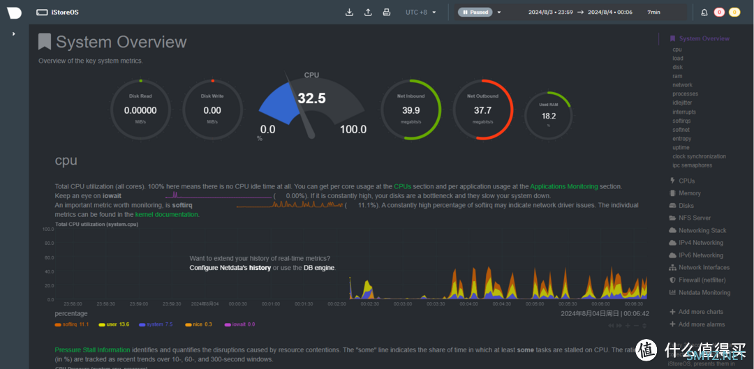Screen dimensions: 754x369
Task: Jump to the idlejitter submenu item
Action: [x=682, y=103]
